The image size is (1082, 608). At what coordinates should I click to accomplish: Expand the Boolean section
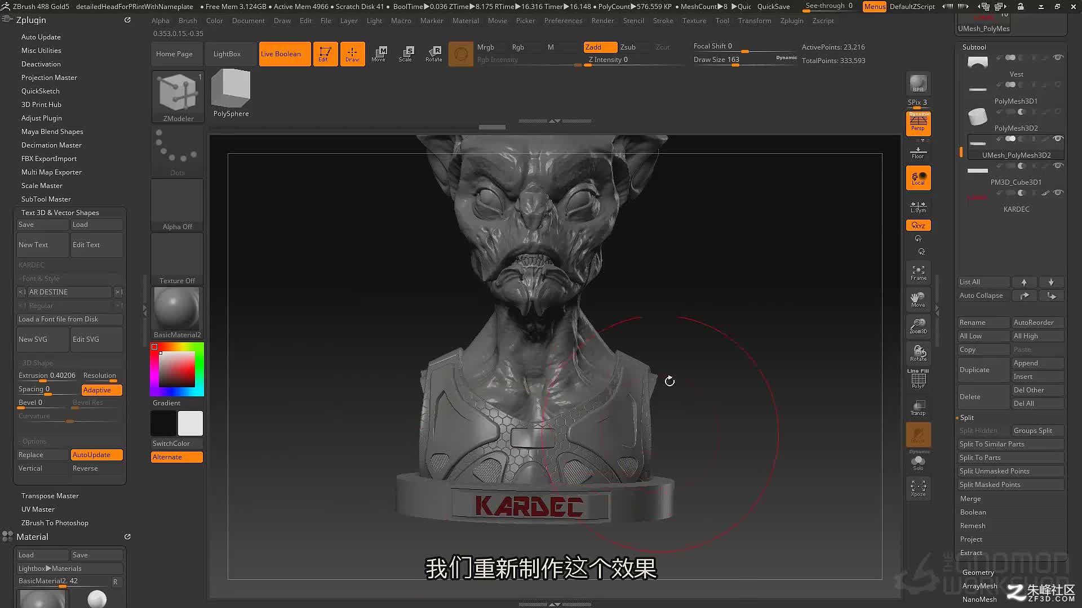pos(973,512)
